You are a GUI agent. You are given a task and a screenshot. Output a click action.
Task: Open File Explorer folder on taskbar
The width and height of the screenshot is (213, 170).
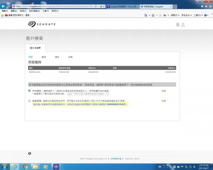coord(35,167)
